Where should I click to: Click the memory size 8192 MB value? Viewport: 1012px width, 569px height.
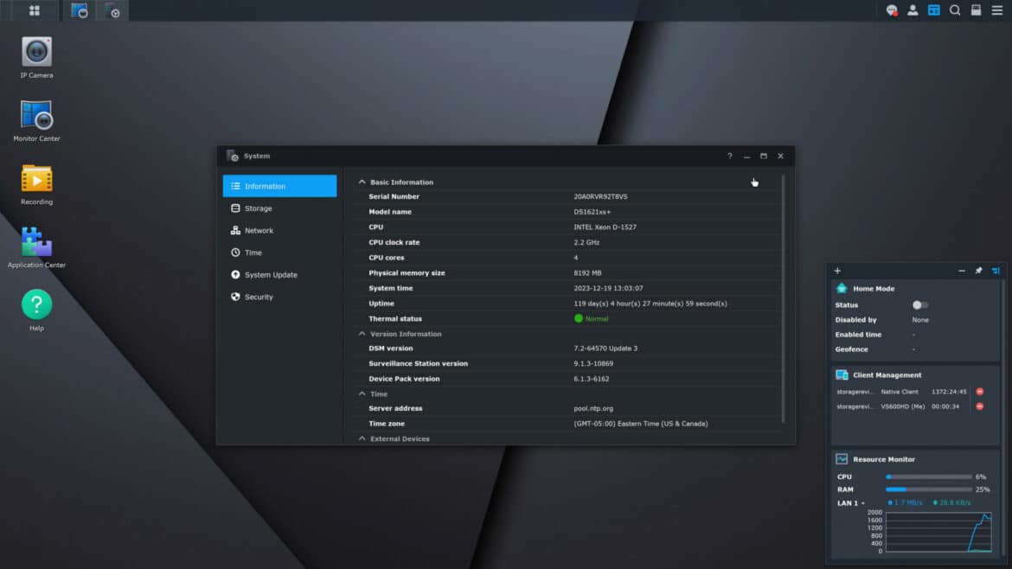pyautogui.click(x=587, y=273)
